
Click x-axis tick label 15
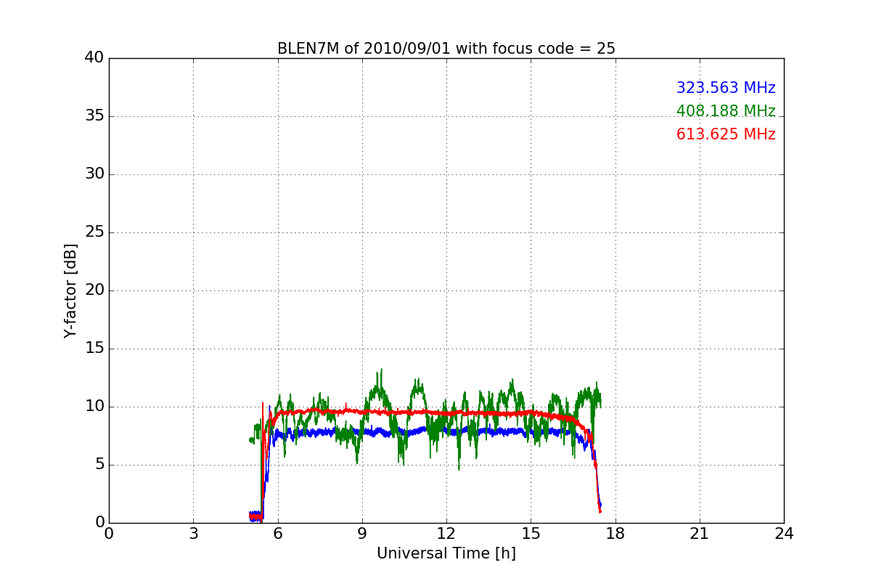[x=531, y=534]
